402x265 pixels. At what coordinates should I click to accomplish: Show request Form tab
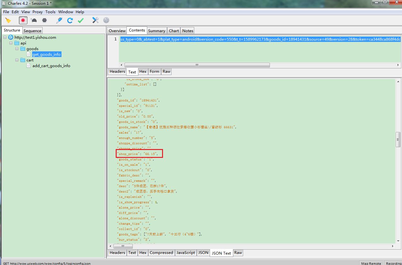pos(154,72)
